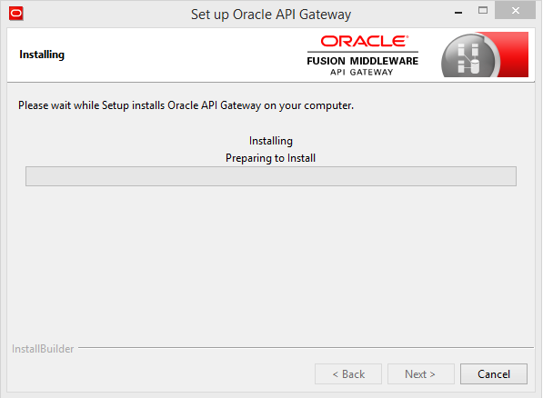Viewport: 543px width, 398px height.
Task: Close the setup window with X
Action: (516, 10)
